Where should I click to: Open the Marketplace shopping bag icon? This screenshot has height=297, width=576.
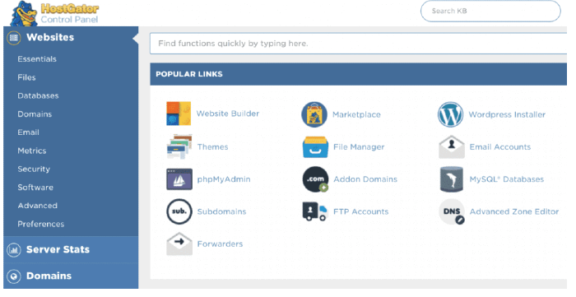(x=314, y=114)
